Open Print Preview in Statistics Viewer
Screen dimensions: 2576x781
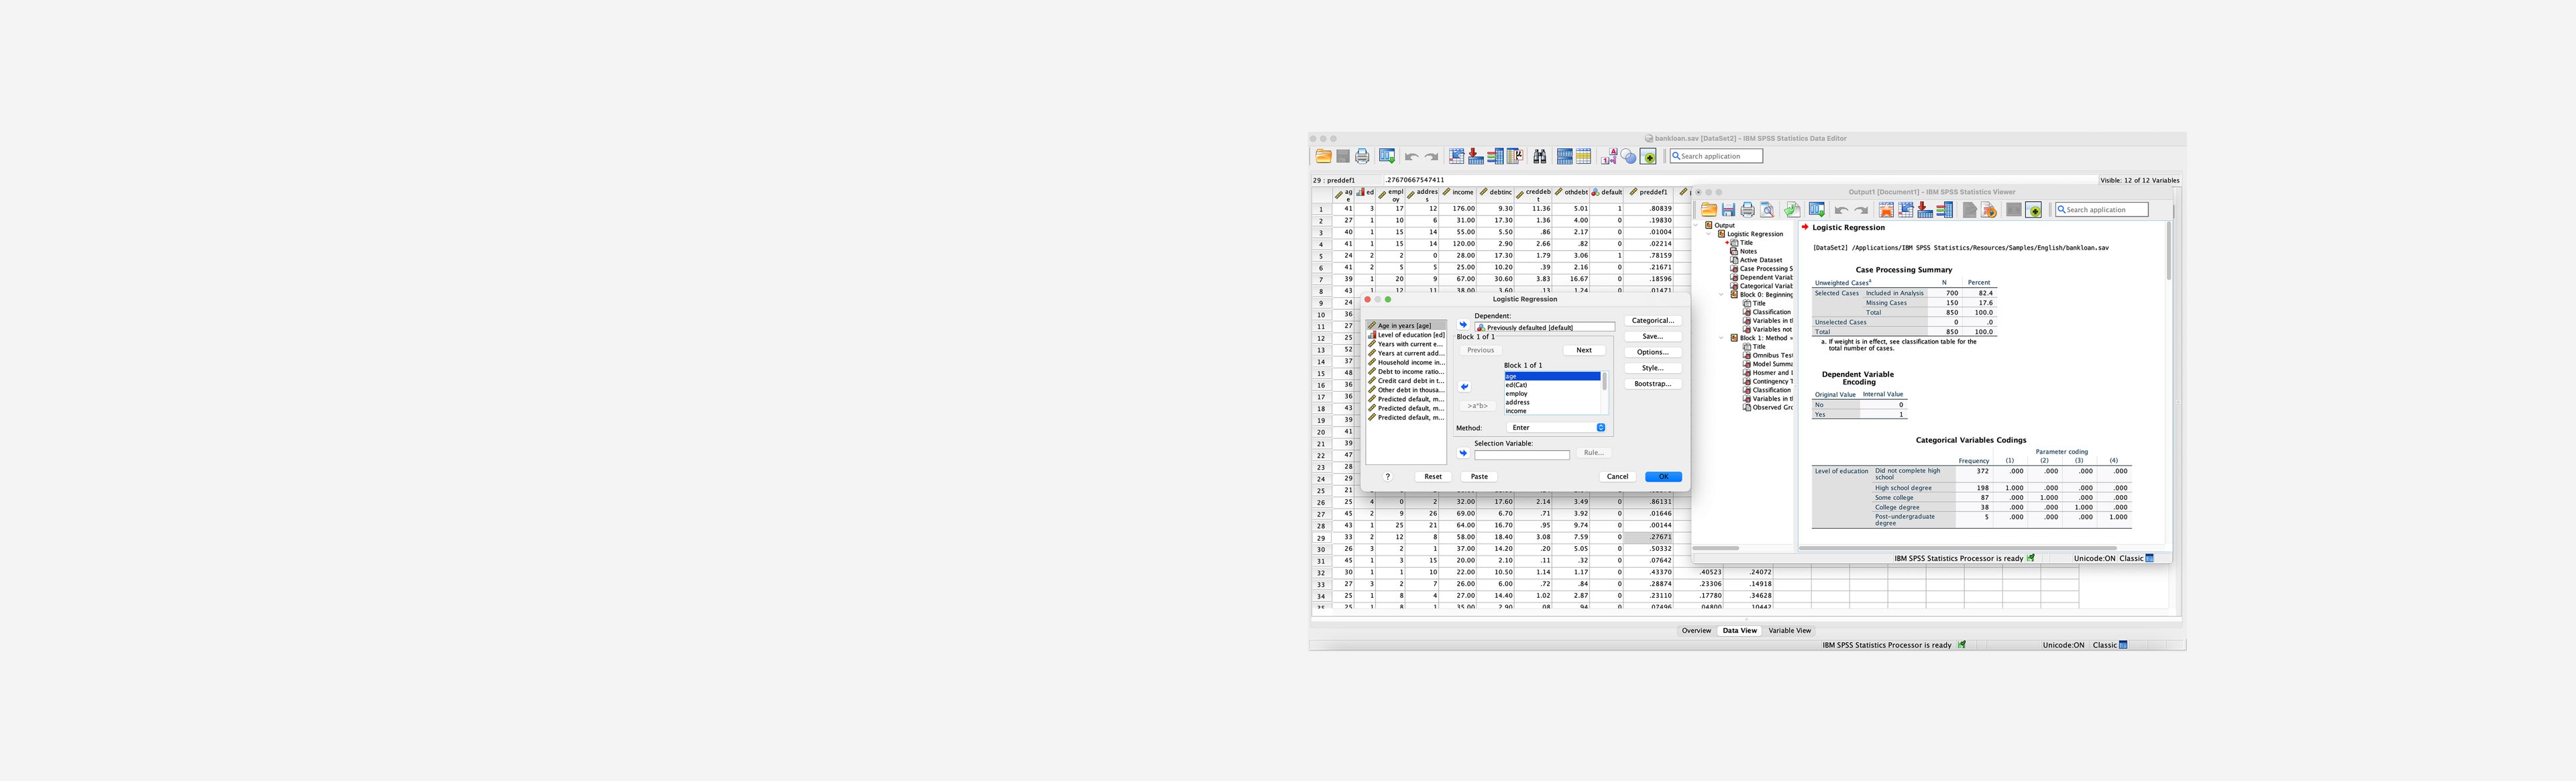tap(1768, 210)
